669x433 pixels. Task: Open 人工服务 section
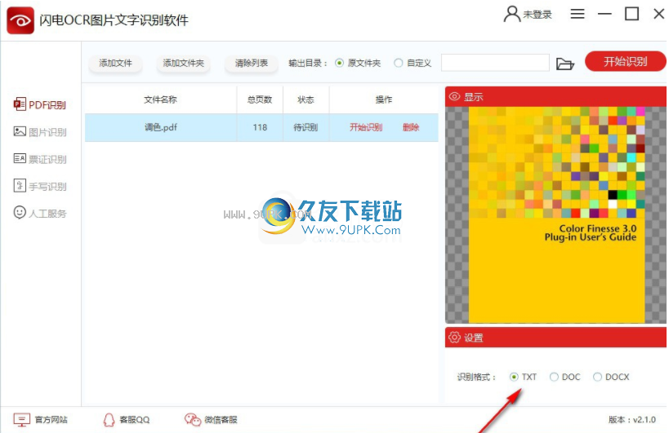pos(47,214)
